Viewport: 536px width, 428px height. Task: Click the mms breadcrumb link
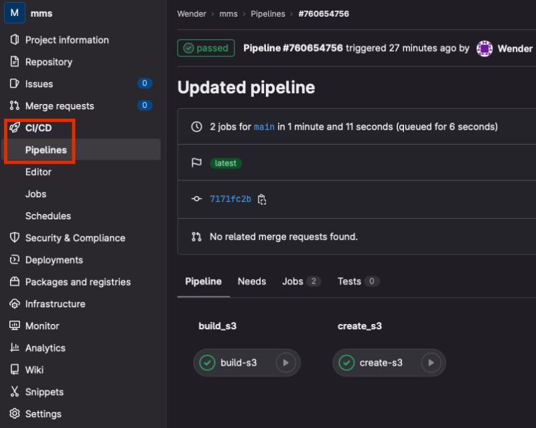point(228,13)
